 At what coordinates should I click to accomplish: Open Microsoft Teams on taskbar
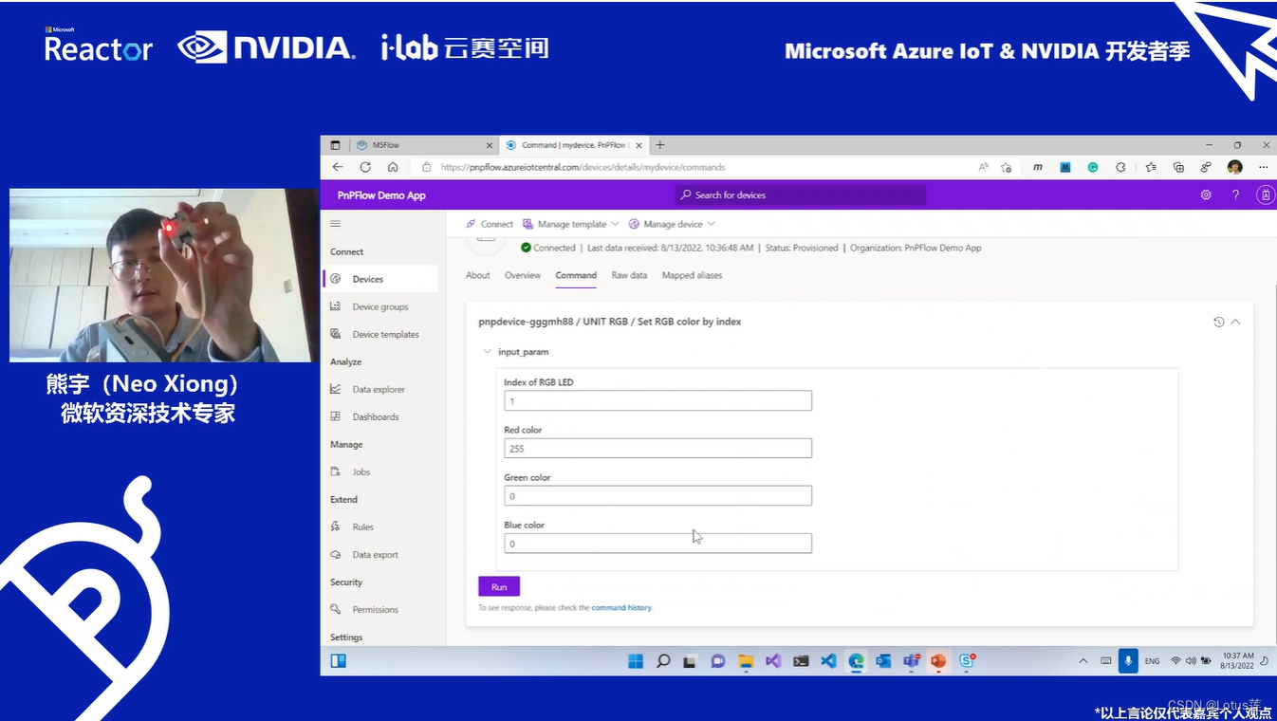[911, 661]
